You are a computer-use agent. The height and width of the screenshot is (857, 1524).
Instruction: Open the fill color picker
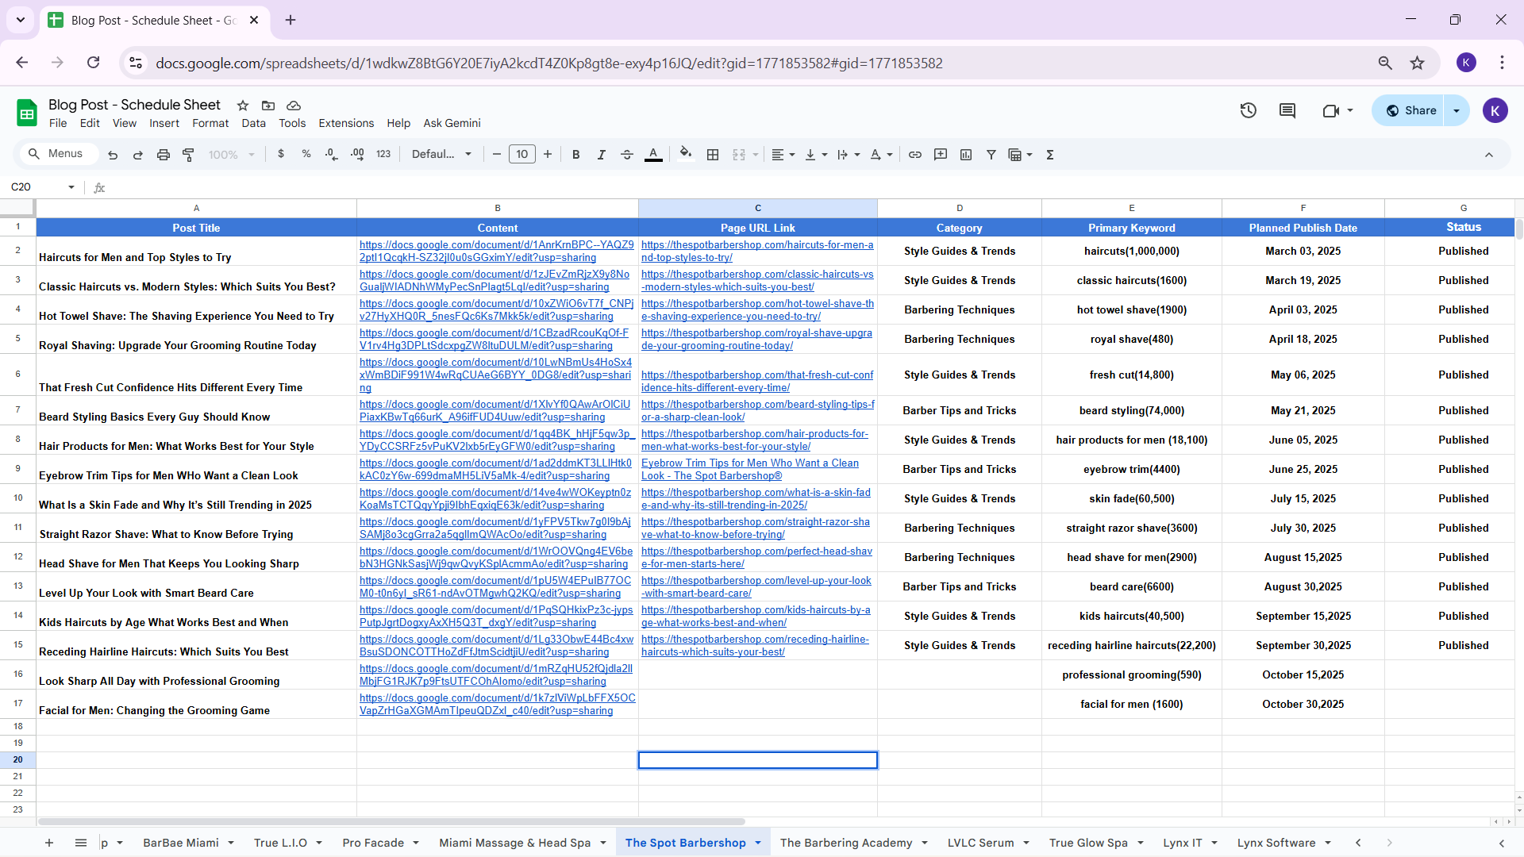pyautogui.click(x=686, y=155)
